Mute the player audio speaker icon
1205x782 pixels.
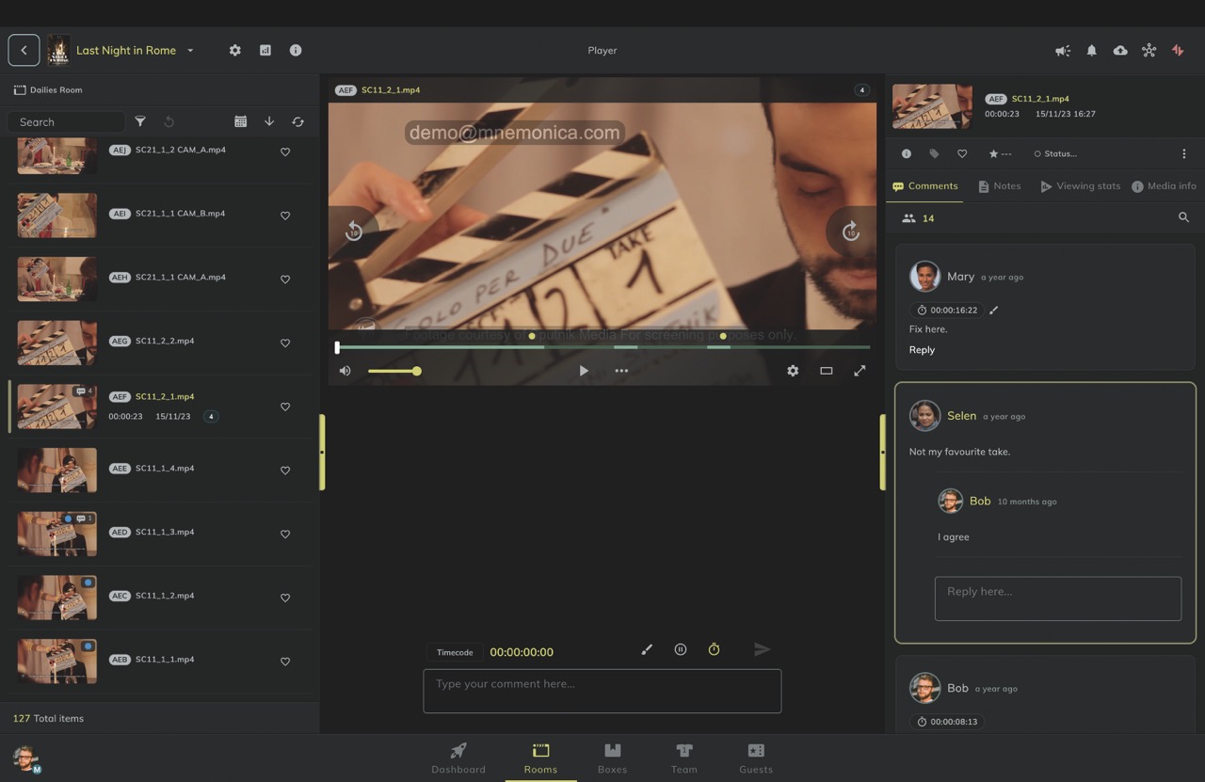[x=345, y=371]
